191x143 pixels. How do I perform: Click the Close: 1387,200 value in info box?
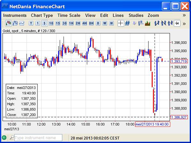coord(28,115)
